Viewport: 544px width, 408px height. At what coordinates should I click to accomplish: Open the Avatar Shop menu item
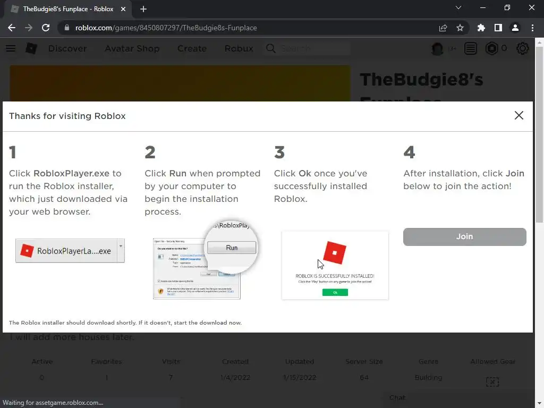tap(132, 48)
